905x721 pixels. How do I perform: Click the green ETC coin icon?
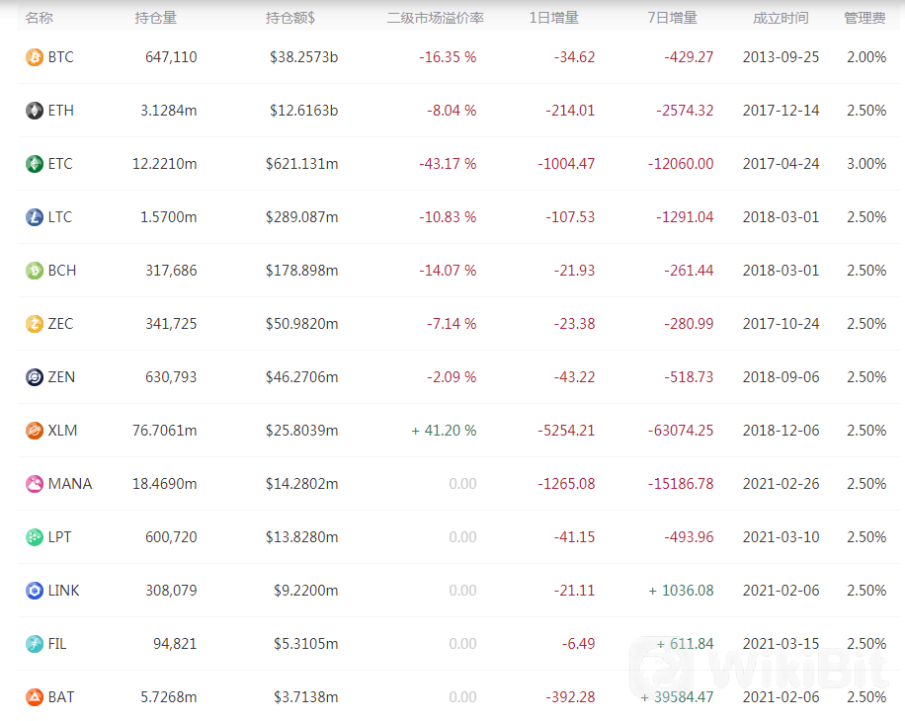pyautogui.click(x=35, y=164)
